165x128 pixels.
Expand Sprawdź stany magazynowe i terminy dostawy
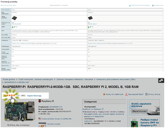coord(103,111)
